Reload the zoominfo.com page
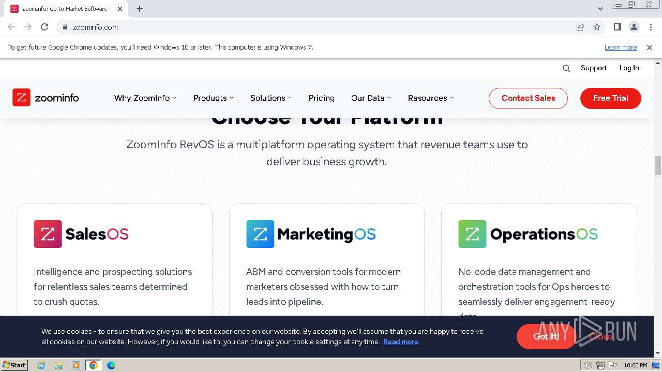Image resolution: width=662 pixels, height=372 pixels. [x=44, y=27]
